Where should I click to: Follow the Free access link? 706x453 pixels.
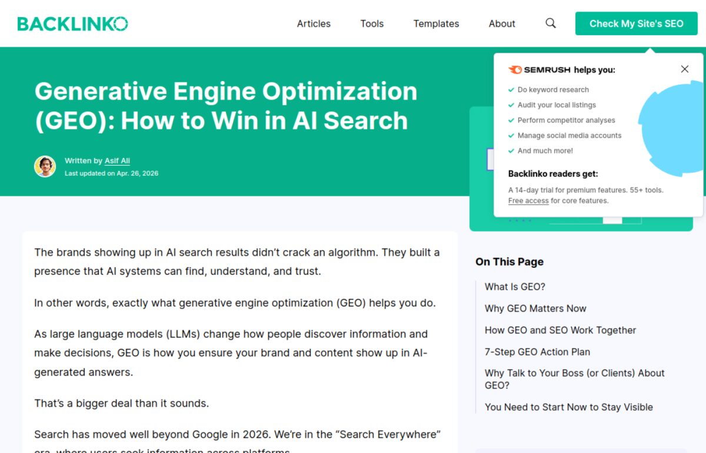coord(528,201)
